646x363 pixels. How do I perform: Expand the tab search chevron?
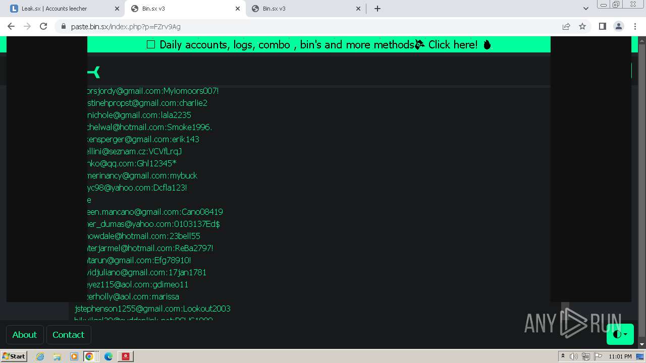(585, 9)
